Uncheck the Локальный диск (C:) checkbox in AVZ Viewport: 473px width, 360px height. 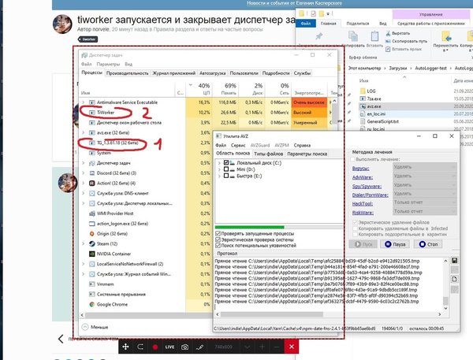[x=226, y=163]
